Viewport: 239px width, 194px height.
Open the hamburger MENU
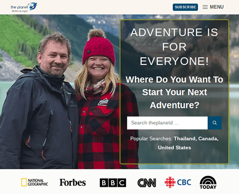coord(213,7)
